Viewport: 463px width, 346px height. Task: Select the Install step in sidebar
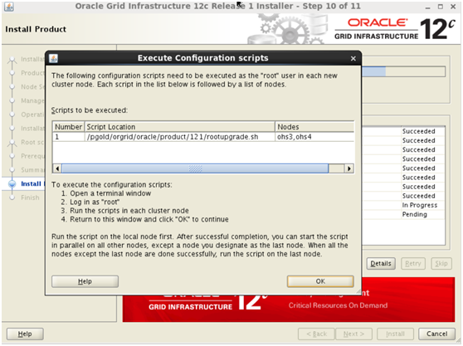click(x=31, y=183)
